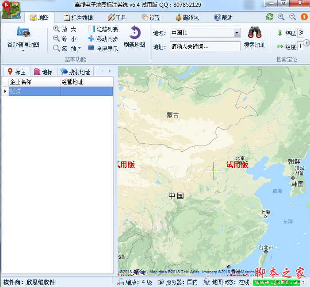Click the 蒙古 label on the map
The width and height of the screenshot is (310, 287).
173,115
